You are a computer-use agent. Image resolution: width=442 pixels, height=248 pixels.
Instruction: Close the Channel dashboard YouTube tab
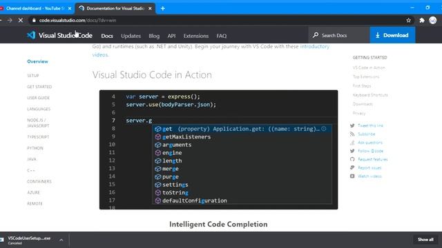click(x=70, y=8)
